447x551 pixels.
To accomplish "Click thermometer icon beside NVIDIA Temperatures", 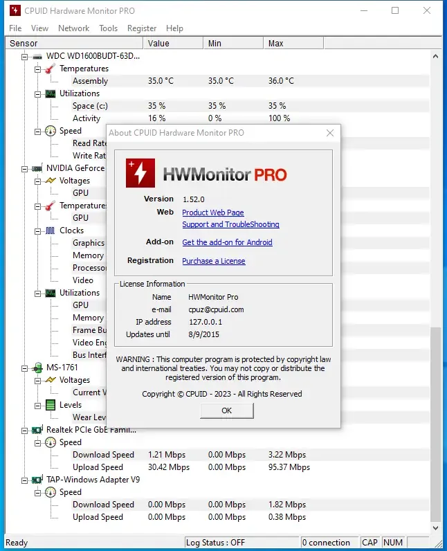I will pyautogui.click(x=51, y=206).
